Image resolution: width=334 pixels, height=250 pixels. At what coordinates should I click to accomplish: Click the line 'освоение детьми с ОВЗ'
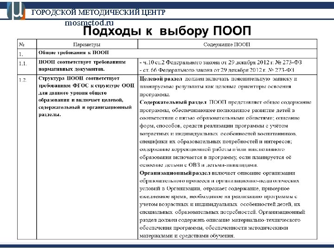tap(199, 165)
